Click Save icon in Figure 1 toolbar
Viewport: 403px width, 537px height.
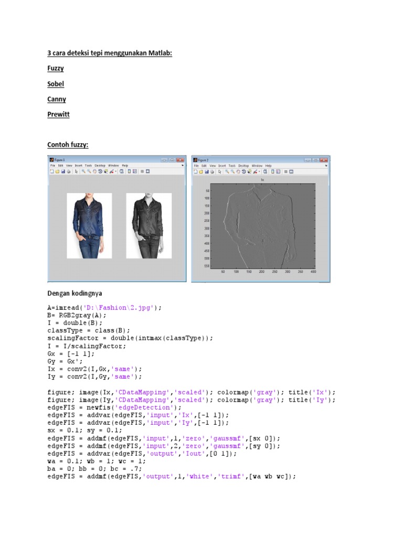(x=63, y=171)
